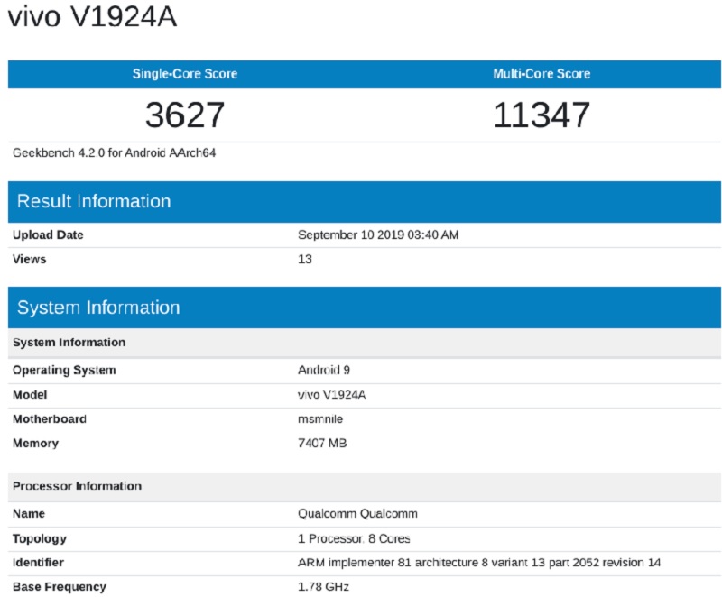The image size is (722, 597).
Task: Select the Multi-Core Score header
Action: (x=541, y=74)
